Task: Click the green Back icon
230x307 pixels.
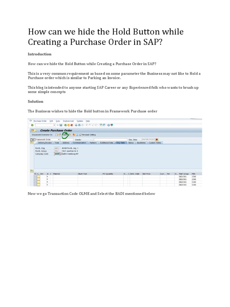Action: coord(66,125)
